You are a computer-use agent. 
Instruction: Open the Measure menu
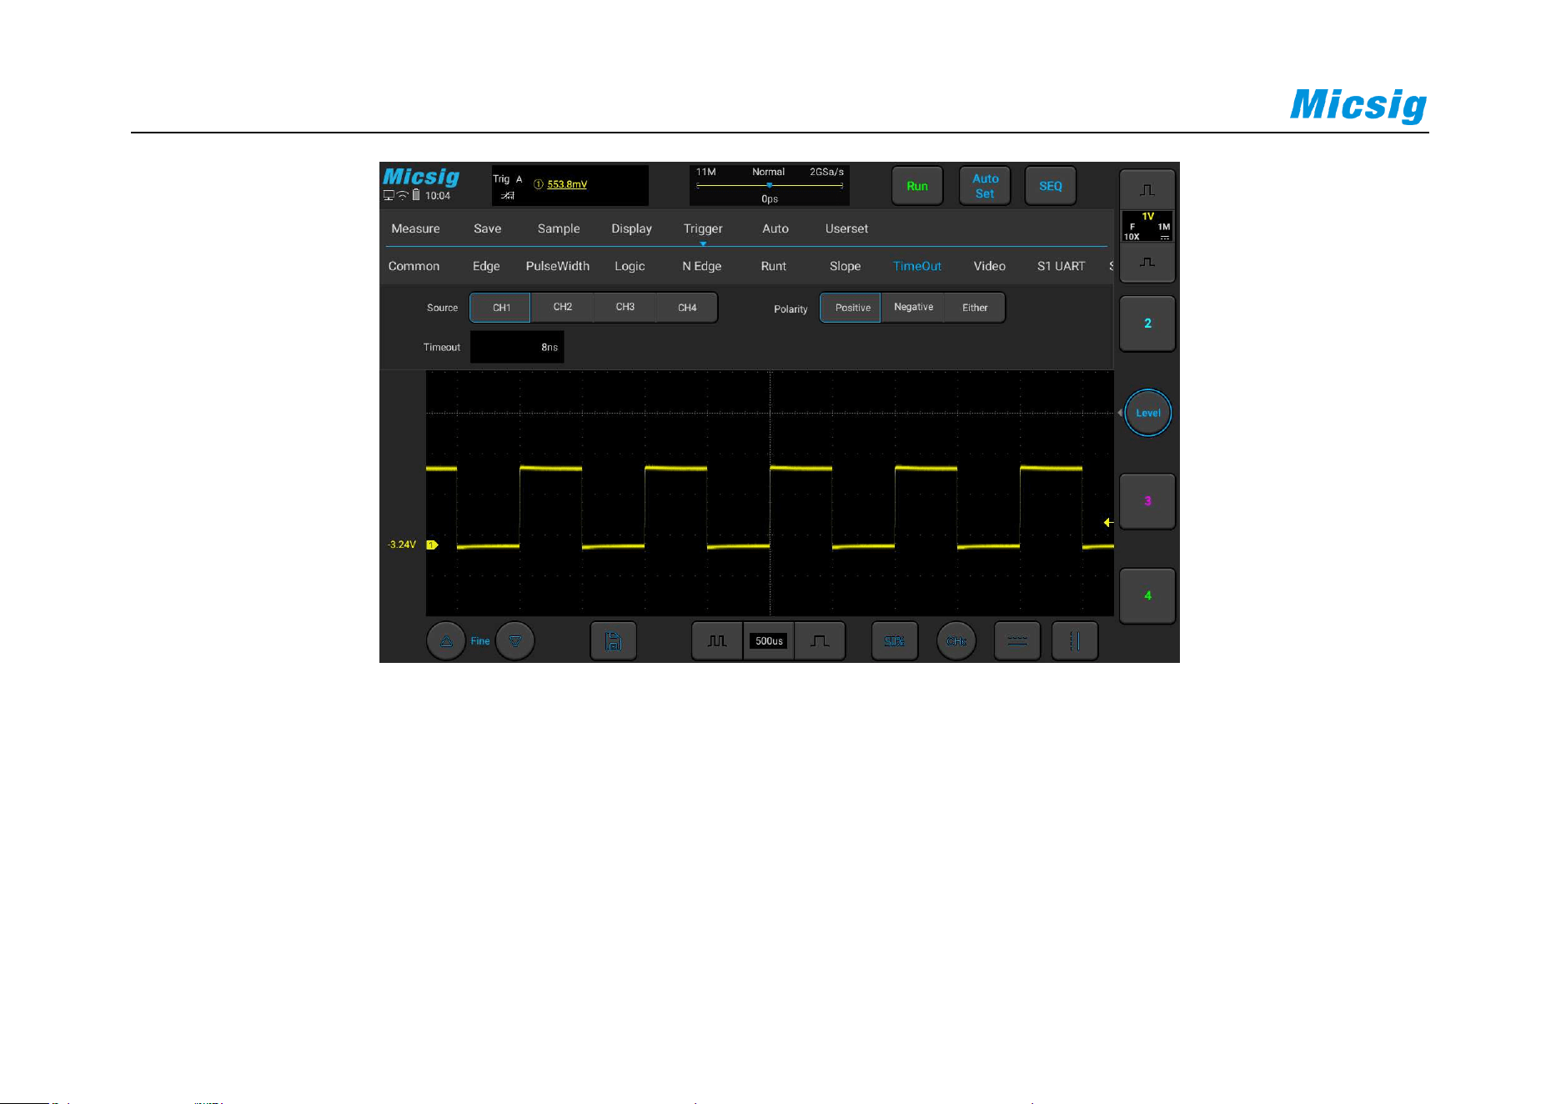click(x=415, y=228)
